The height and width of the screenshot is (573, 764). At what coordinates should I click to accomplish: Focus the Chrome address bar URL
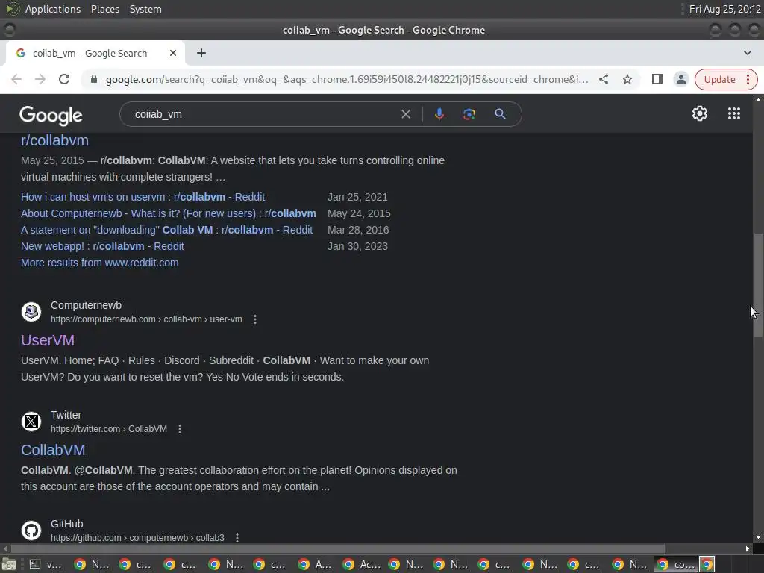pos(347,79)
